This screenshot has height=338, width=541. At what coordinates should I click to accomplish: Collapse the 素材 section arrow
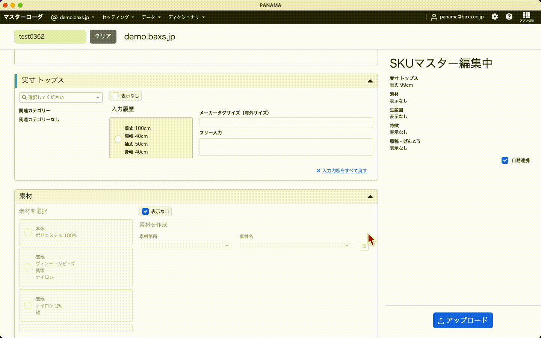(x=370, y=196)
